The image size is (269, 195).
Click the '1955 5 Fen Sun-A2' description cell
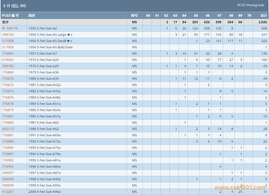pyautogui.click(x=43, y=28)
